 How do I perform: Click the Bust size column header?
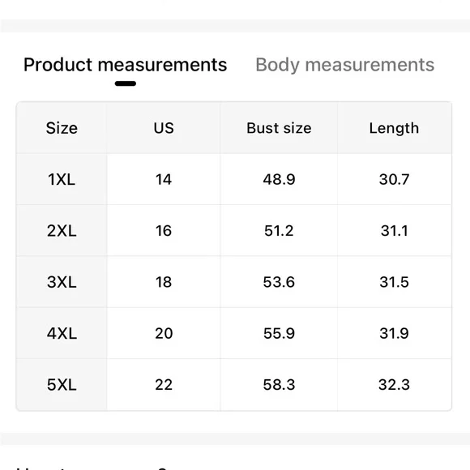click(x=279, y=128)
